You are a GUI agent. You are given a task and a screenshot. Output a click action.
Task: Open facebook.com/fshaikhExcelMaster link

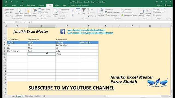pyautogui.click(x=86, y=30)
